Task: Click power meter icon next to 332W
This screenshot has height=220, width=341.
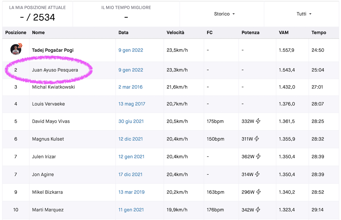Action: [x=258, y=121]
